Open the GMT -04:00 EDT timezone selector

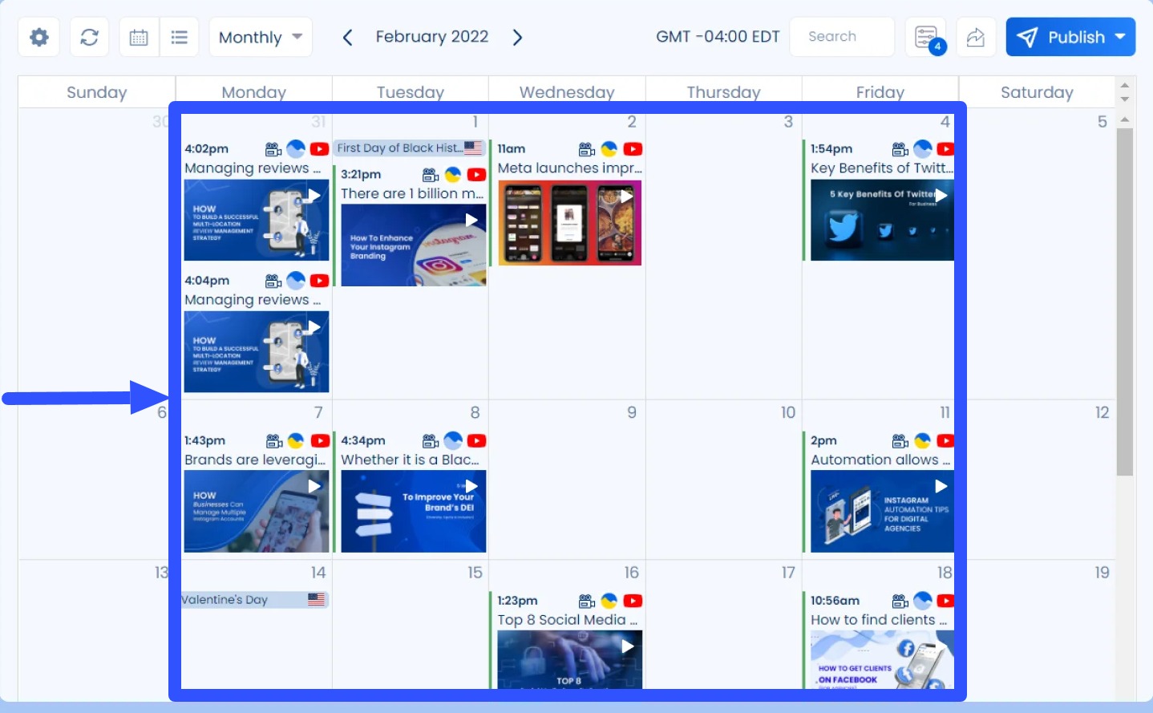[x=717, y=37]
